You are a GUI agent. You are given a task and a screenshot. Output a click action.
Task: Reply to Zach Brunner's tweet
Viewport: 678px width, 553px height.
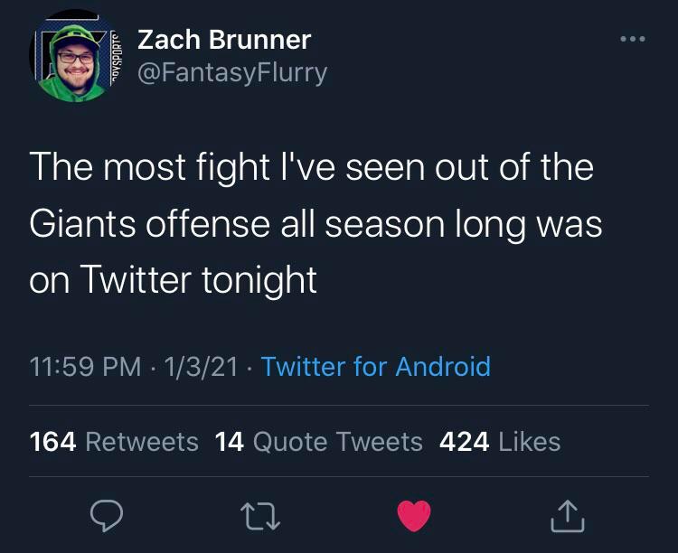tap(107, 516)
